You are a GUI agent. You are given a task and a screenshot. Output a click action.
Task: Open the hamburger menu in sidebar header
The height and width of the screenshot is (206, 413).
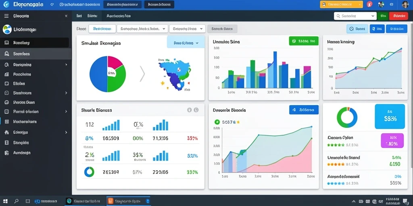click(x=6, y=16)
